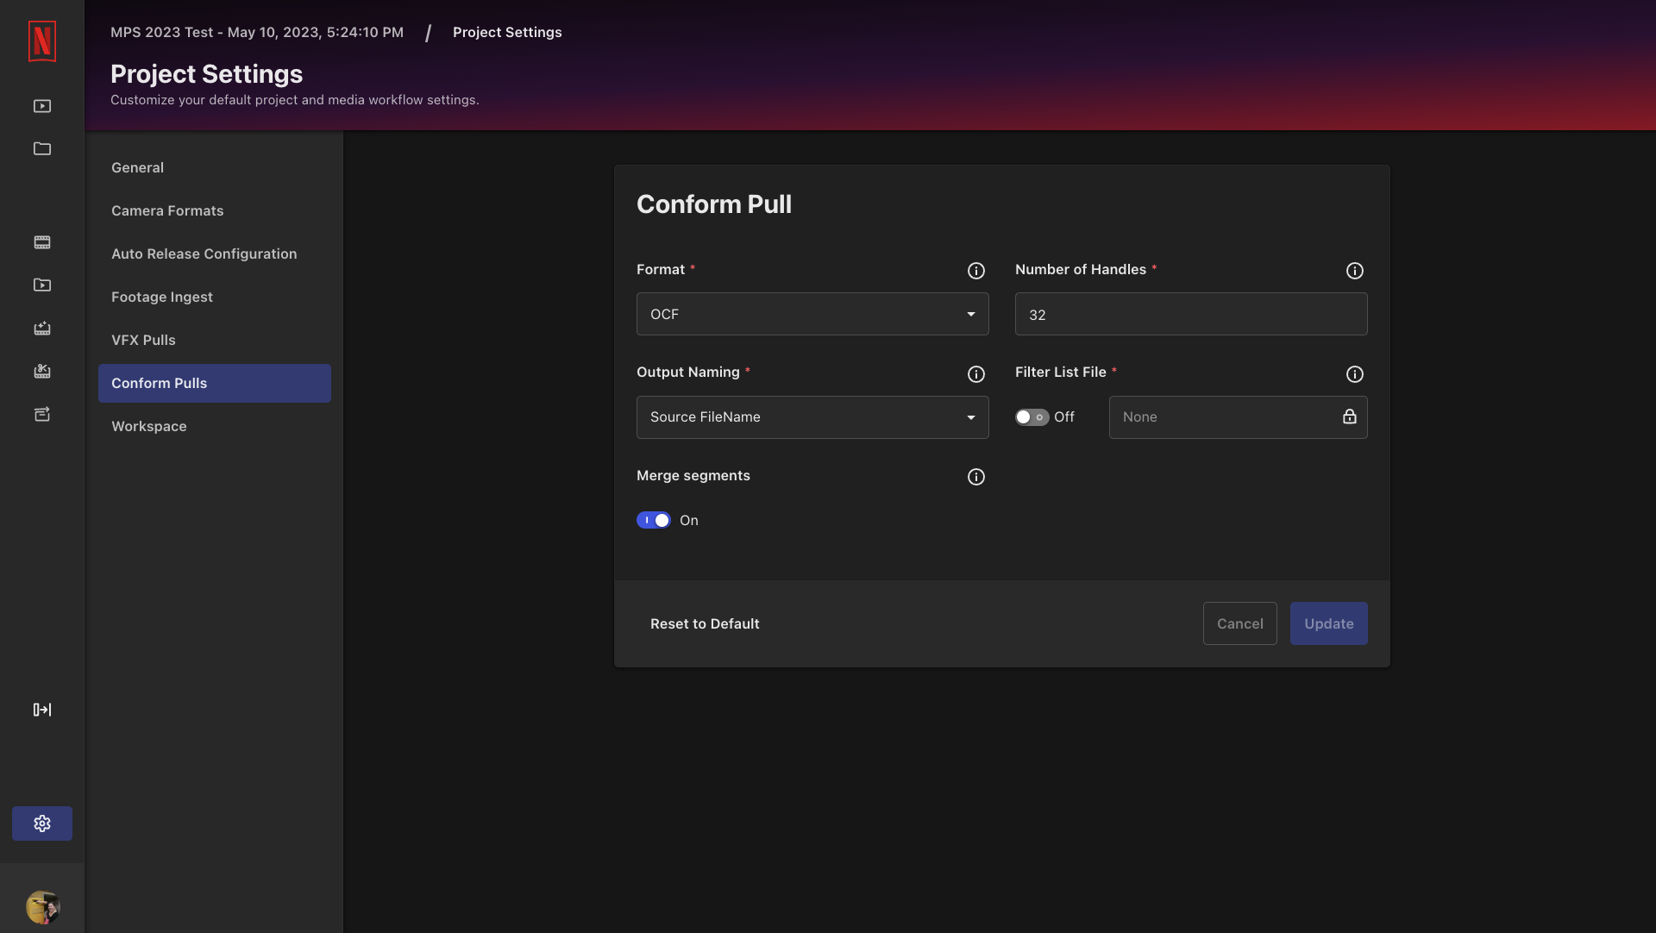
Task: Open Workspace settings
Action: tap(215, 426)
